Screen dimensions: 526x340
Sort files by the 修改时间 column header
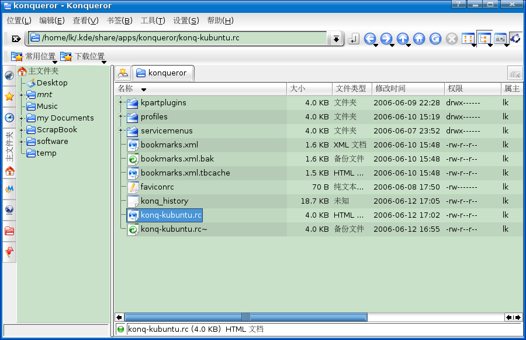(409, 89)
